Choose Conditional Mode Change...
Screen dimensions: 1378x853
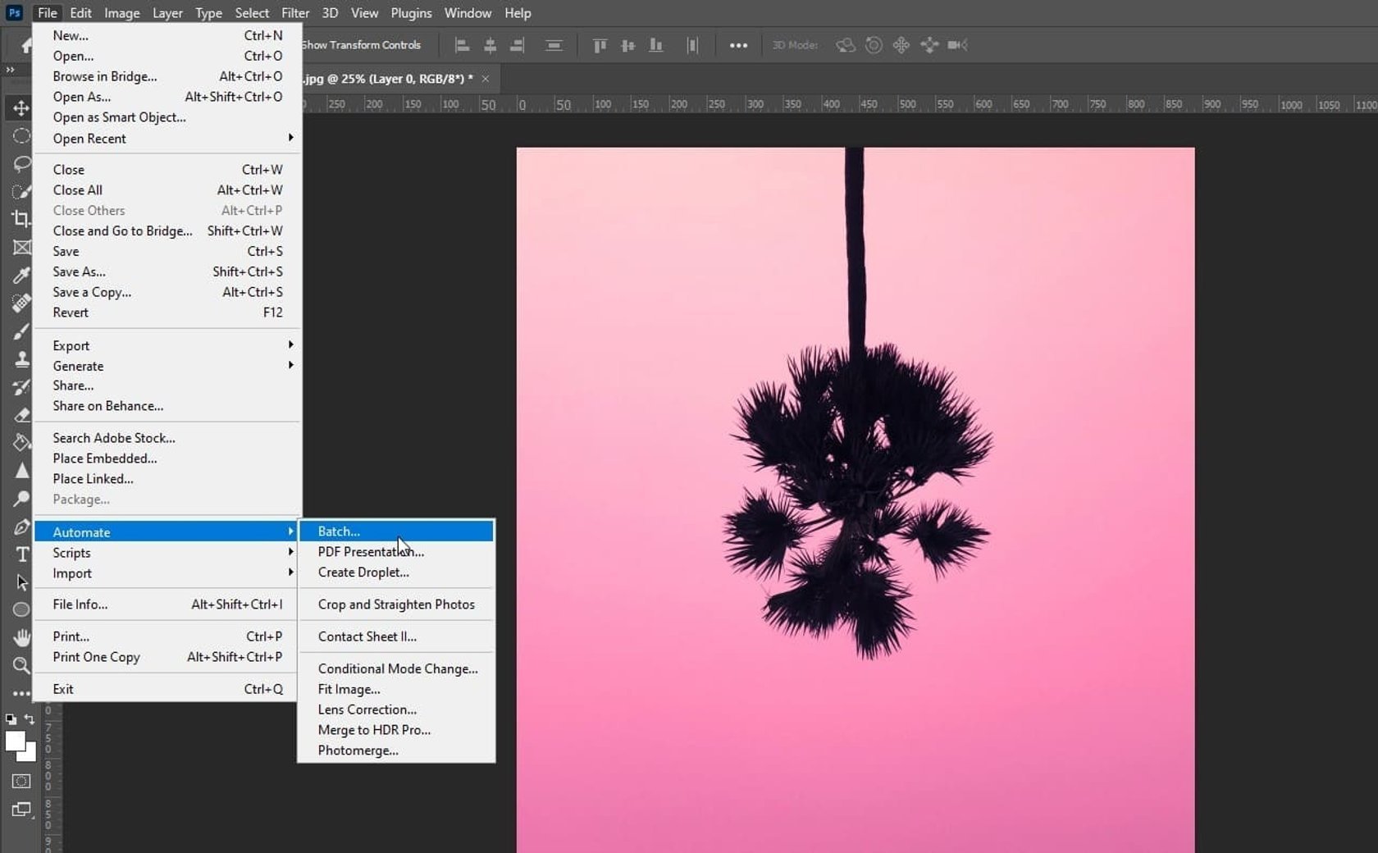point(396,668)
